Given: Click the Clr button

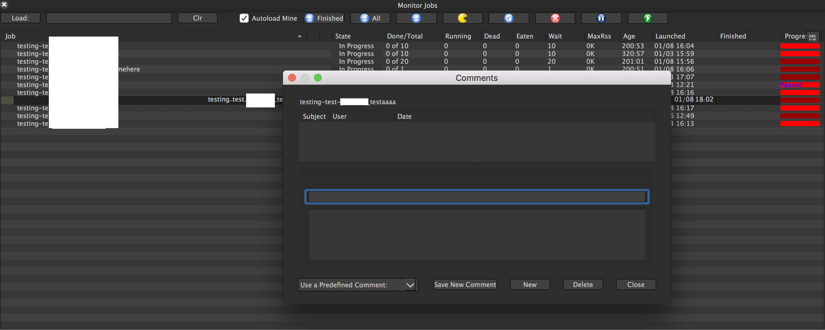Looking at the screenshot, I should 197,18.
